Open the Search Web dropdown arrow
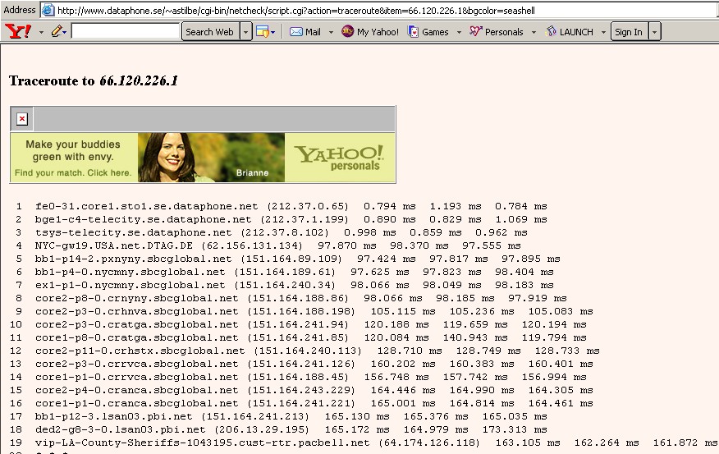Image resolution: width=719 pixels, height=454 pixels. (245, 32)
